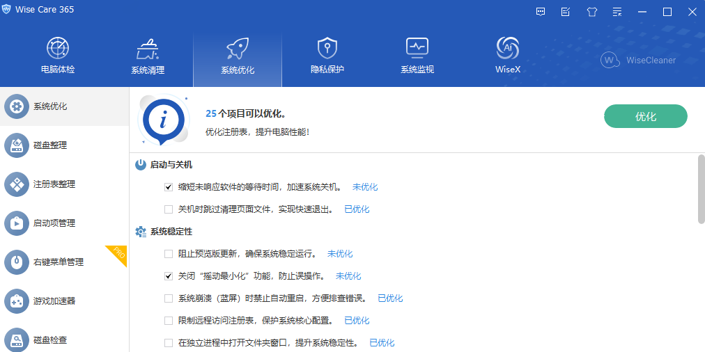This screenshot has height=352, width=705.
Task: Click the 启动与关机 section heading
Action: point(171,165)
